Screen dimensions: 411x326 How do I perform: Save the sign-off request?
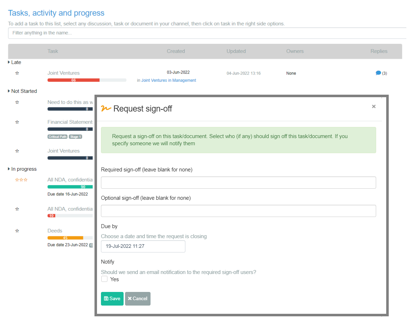point(112,298)
